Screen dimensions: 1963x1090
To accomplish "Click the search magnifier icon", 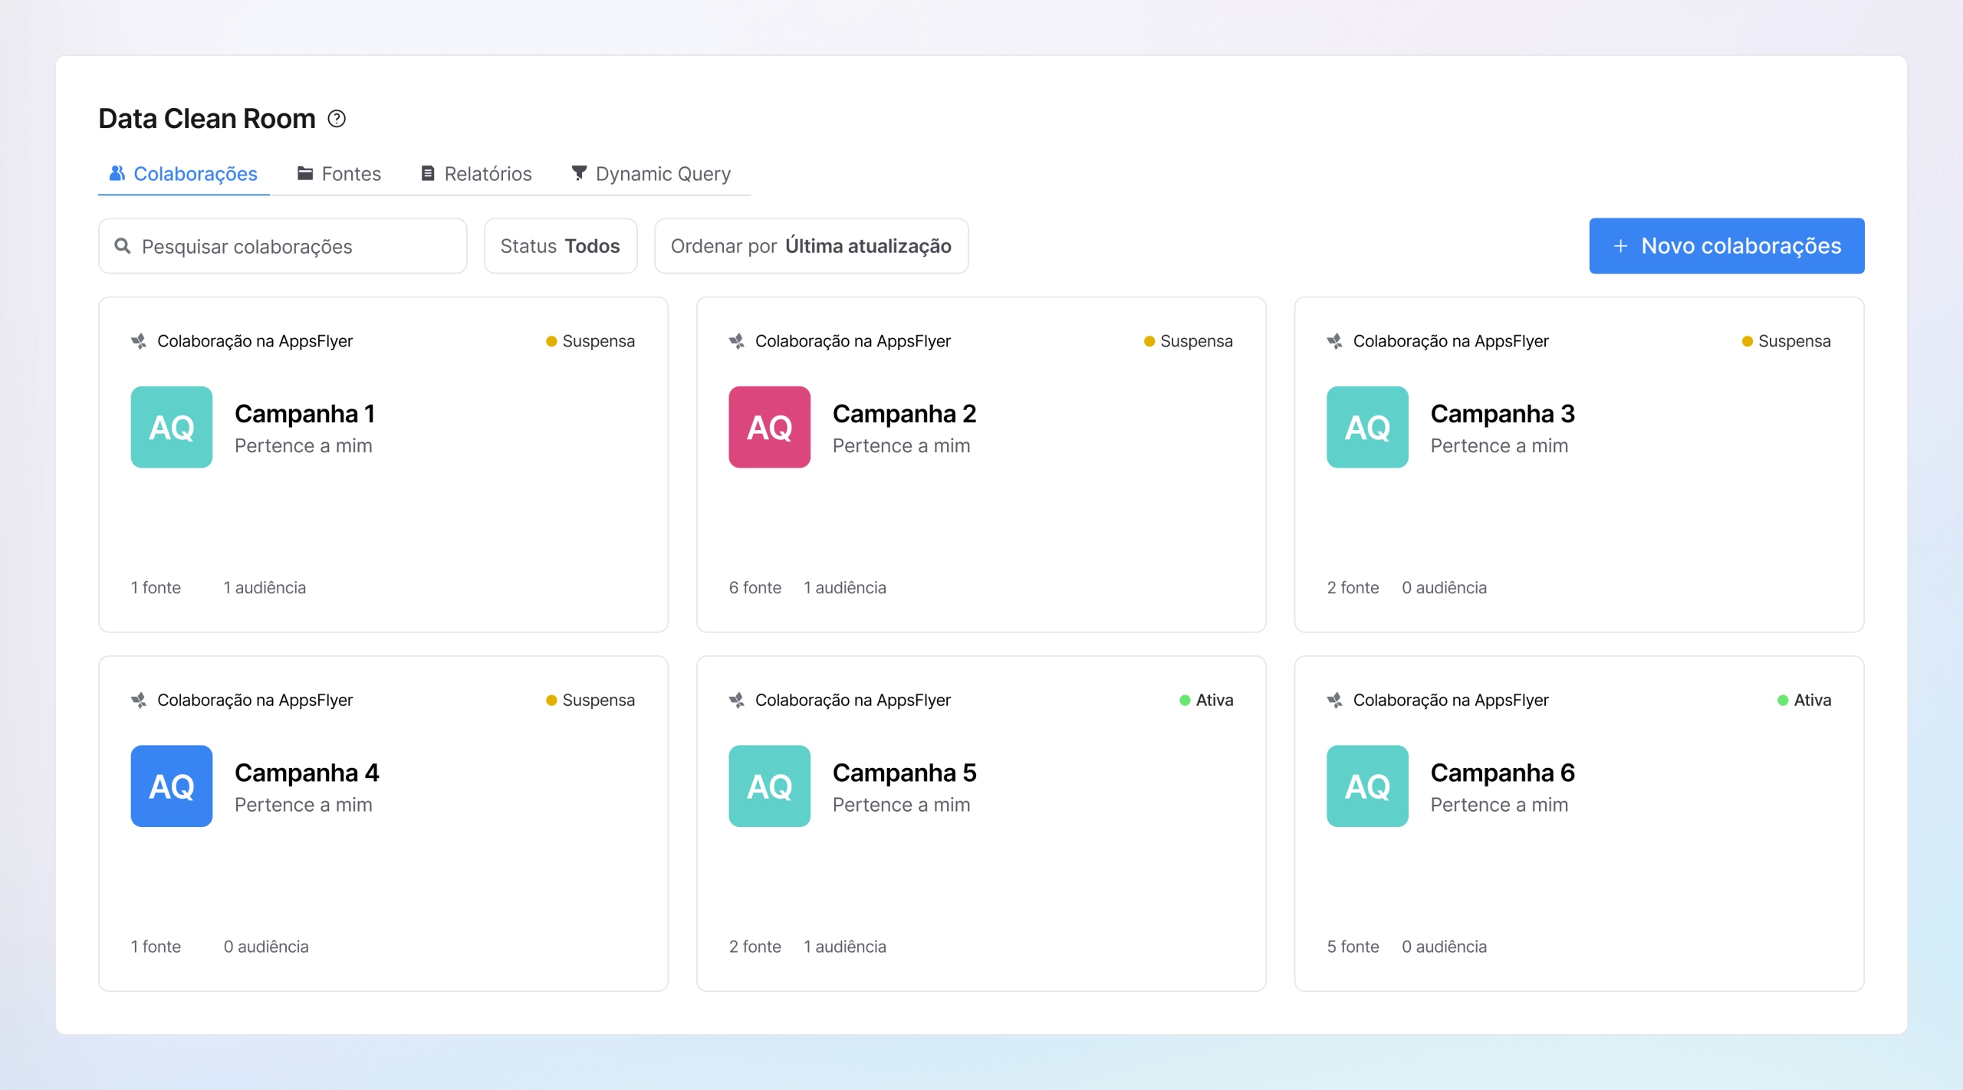I will (123, 246).
